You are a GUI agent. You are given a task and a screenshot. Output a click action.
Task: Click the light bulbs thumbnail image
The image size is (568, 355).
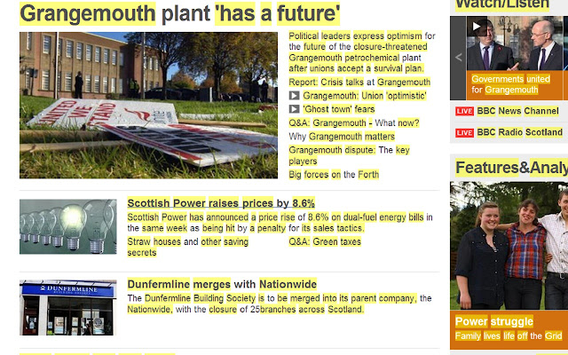(68, 227)
